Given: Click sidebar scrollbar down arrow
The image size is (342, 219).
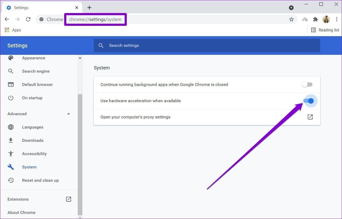Looking at the screenshot, I should tap(80, 217).
